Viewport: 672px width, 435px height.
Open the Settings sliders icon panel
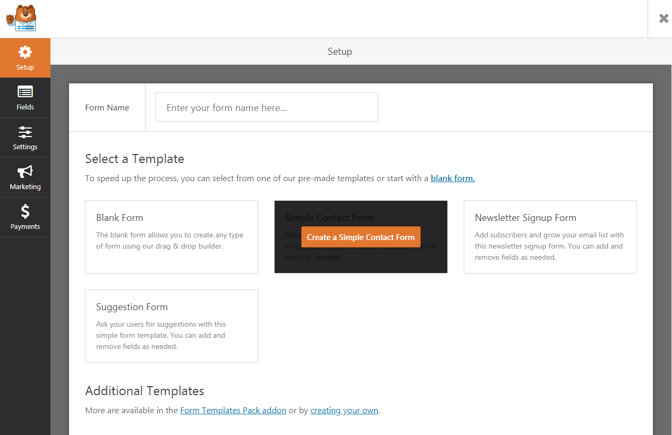[x=25, y=138]
